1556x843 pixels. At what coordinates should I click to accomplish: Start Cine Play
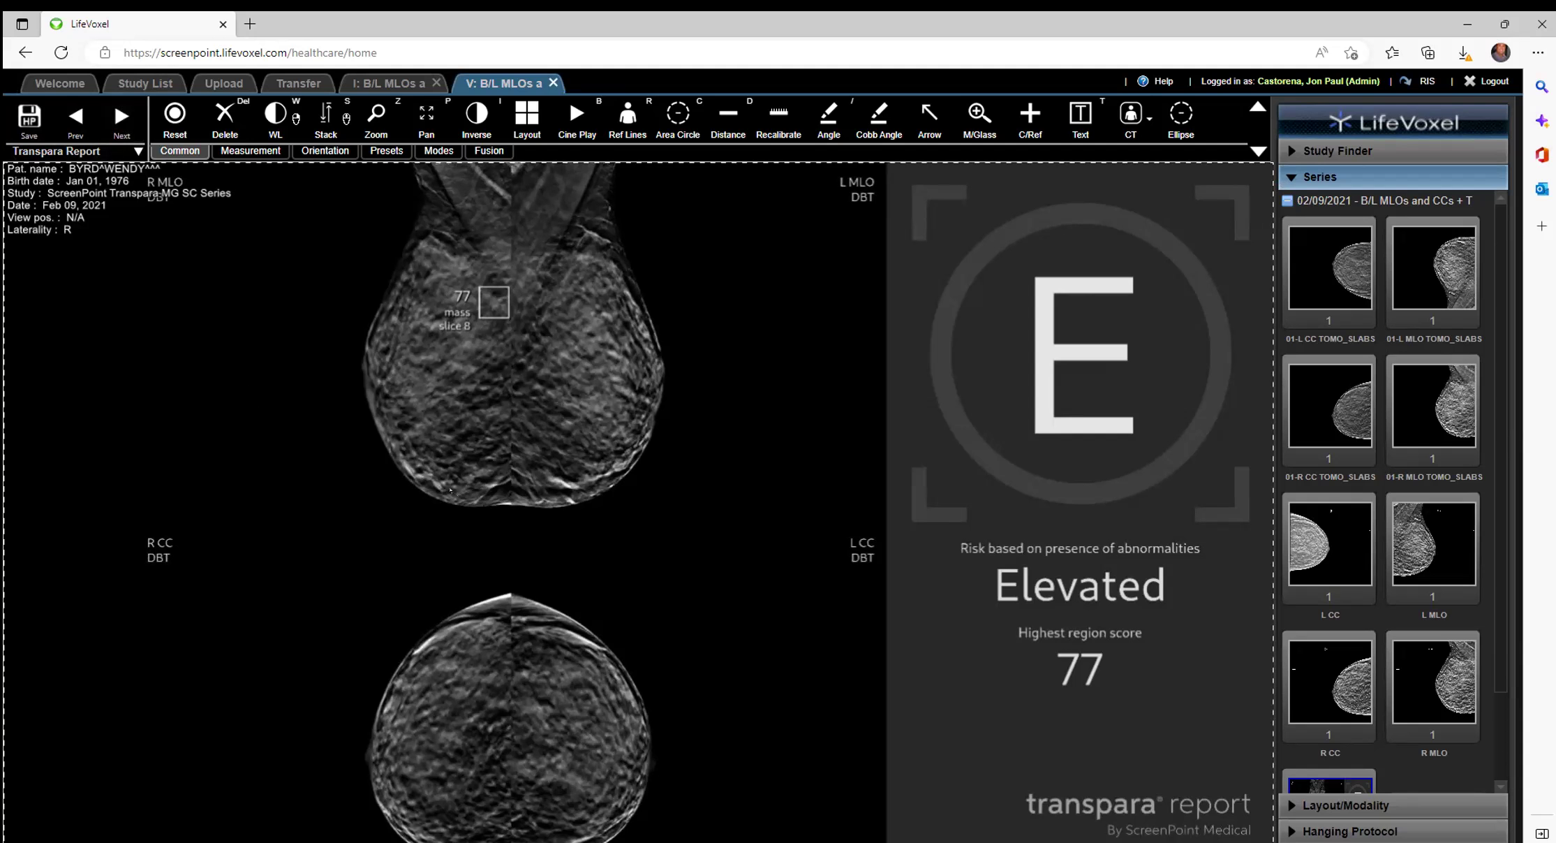coord(577,120)
